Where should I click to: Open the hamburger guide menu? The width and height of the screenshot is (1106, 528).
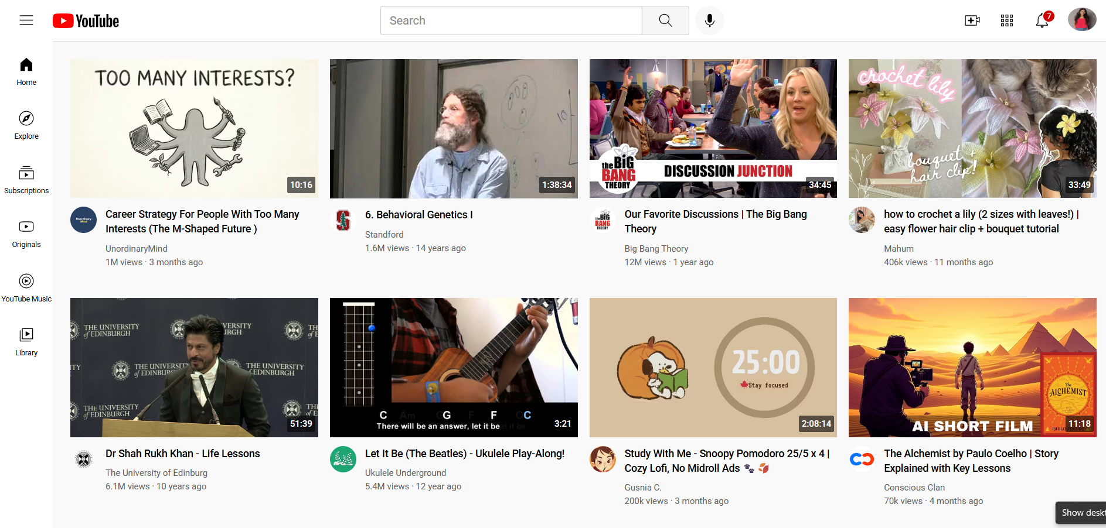[26, 20]
